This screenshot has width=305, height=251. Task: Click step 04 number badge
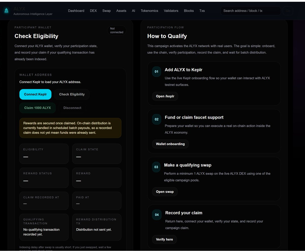(x=157, y=215)
